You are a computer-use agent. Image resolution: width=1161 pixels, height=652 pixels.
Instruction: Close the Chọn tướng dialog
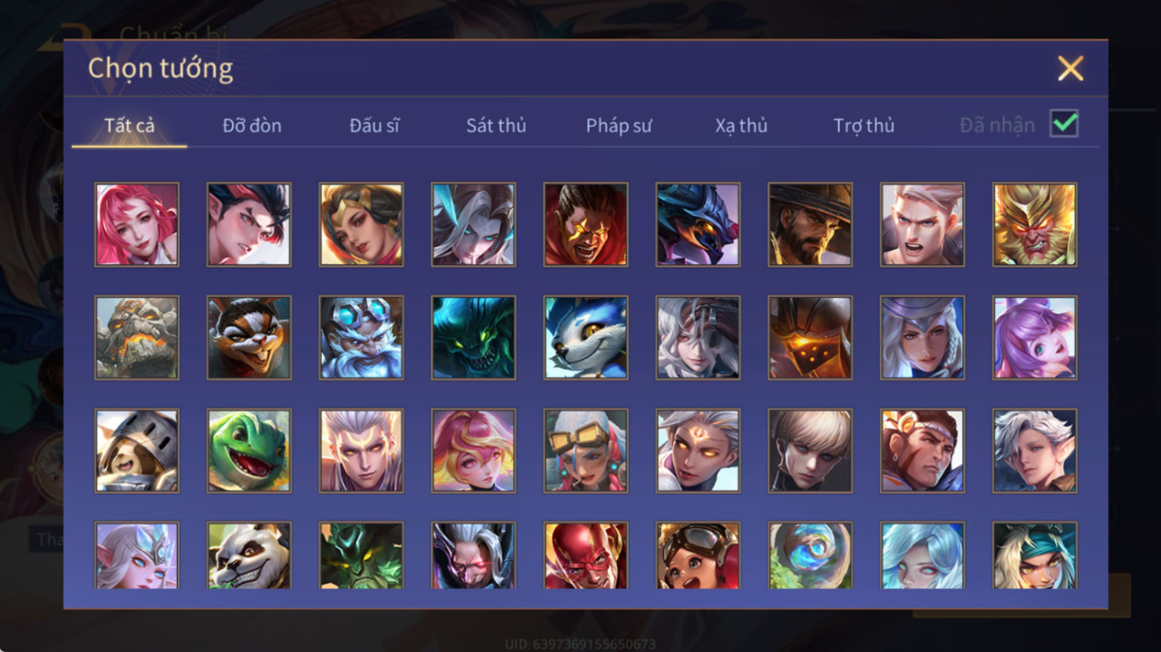[x=1070, y=69]
